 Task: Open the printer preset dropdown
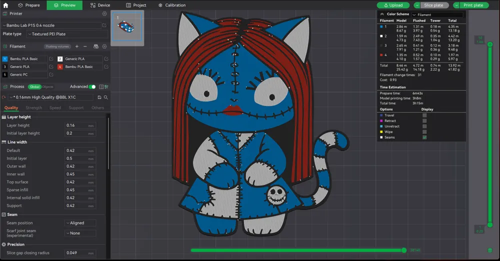pyautogui.click(x=51, y=25)
